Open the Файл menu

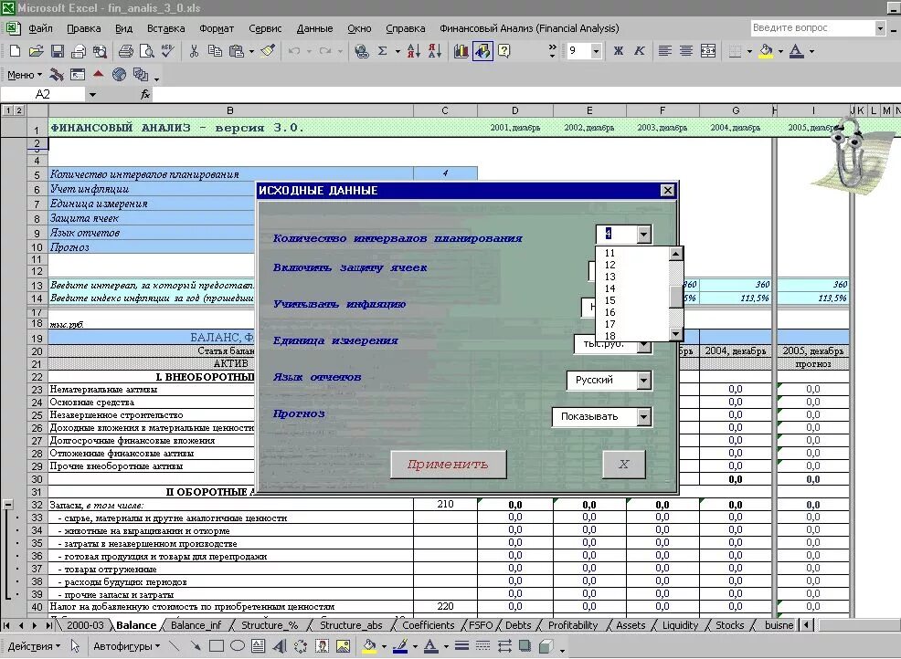point(40,28)
